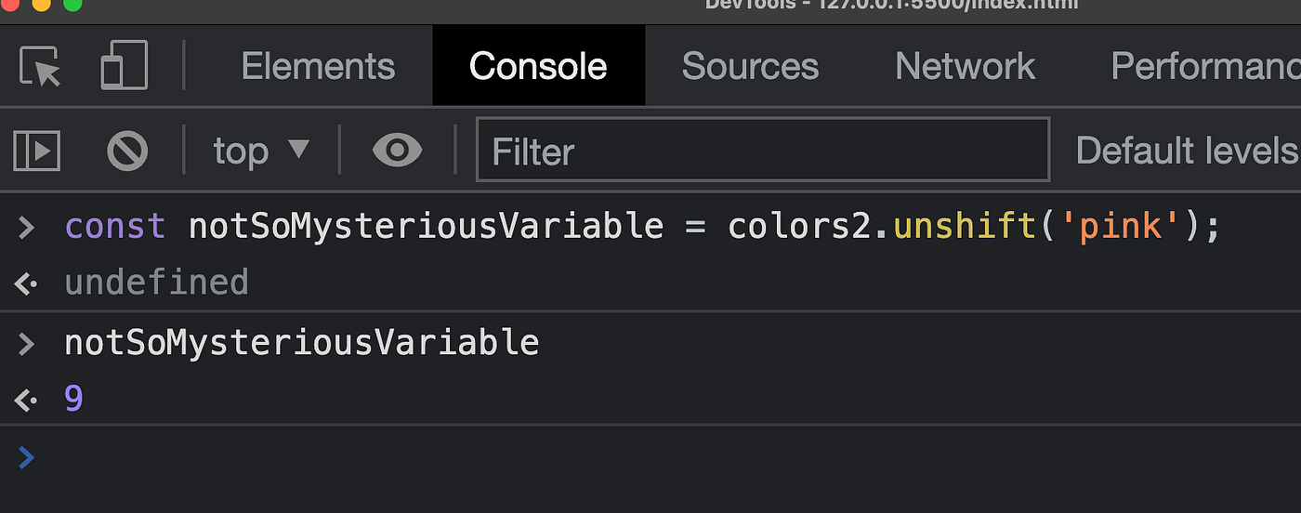Click the yellow minimize window button
Screen dimensions: 1301x513
41,4
